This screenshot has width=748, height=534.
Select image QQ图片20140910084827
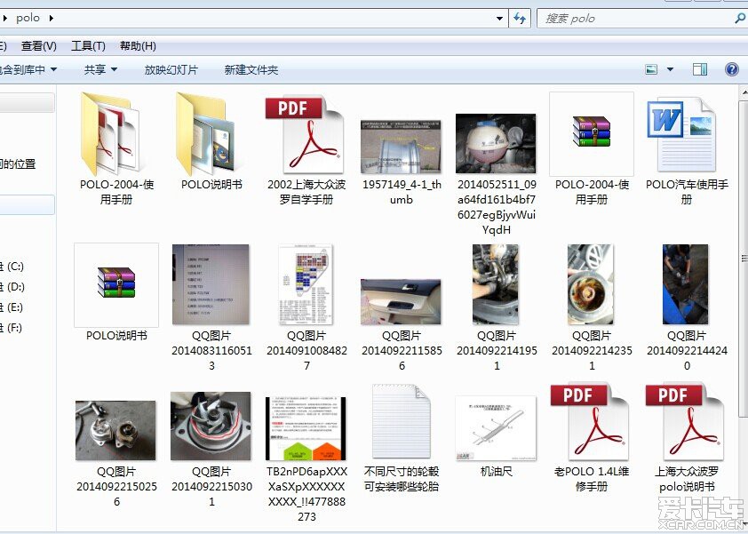pos(306,284)
